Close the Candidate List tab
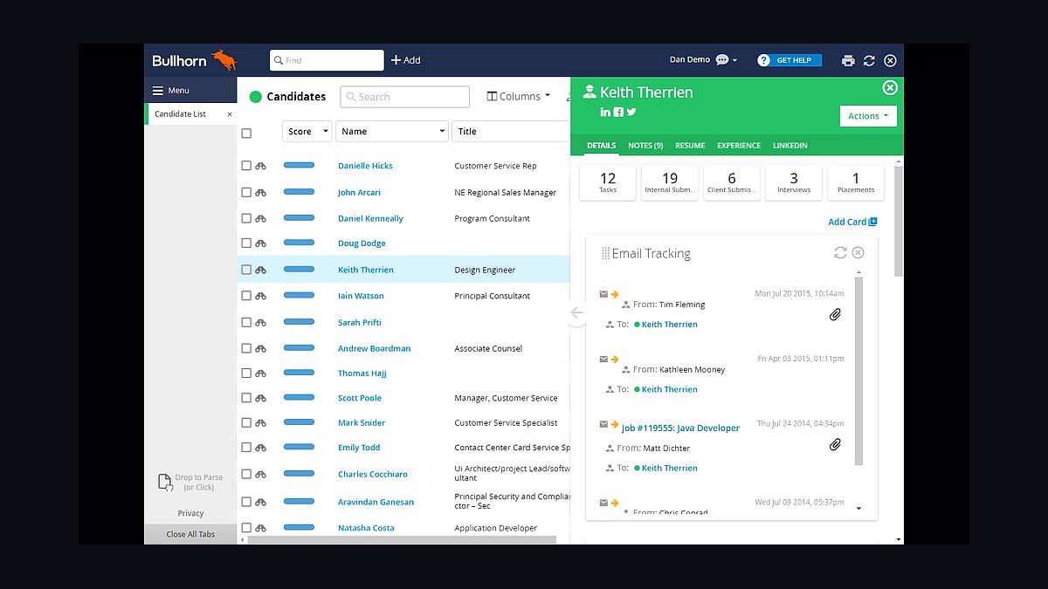 tap(230, 114)
